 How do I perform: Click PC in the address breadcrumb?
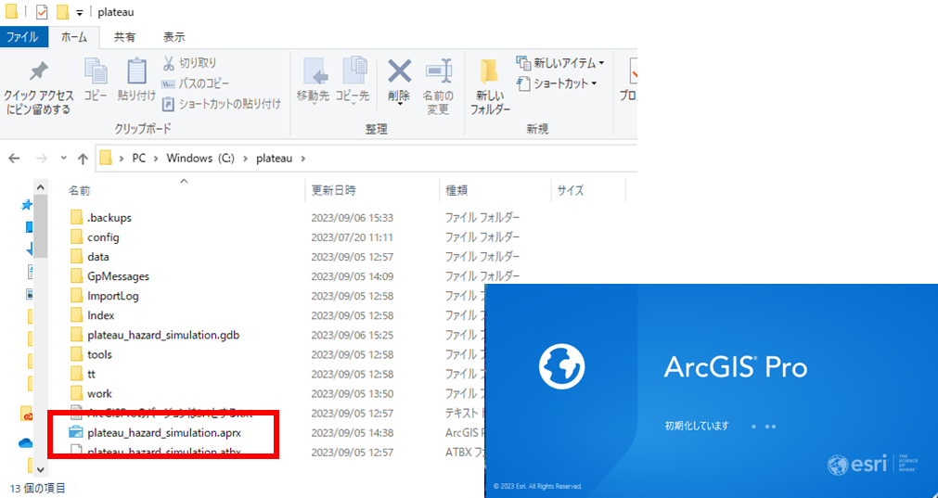(x=139, y=159)
